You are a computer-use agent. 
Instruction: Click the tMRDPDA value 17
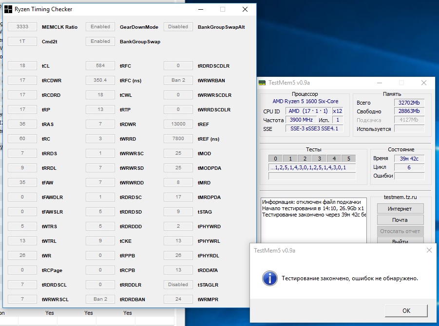coord(178,197)
